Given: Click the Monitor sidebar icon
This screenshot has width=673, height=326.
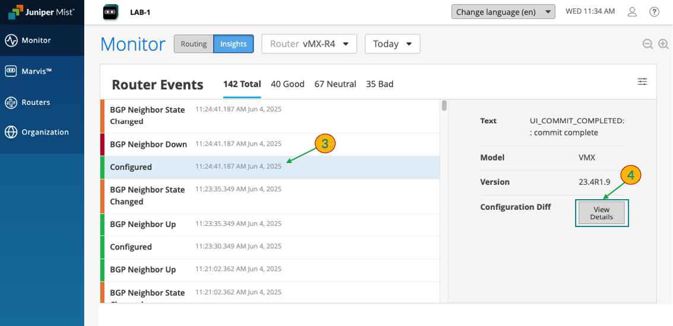Looking at the screenshot, I should click(x=11, y=40).
